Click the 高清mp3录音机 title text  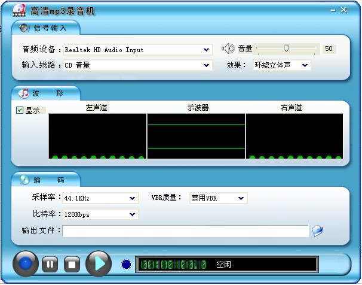point(63,11)
